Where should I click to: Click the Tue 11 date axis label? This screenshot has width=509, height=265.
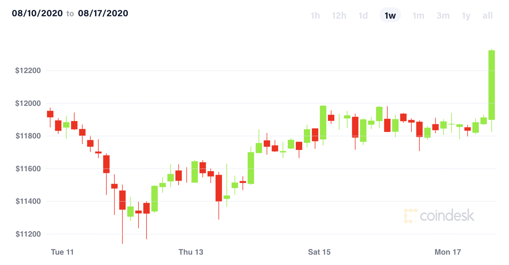coord(62,252)
